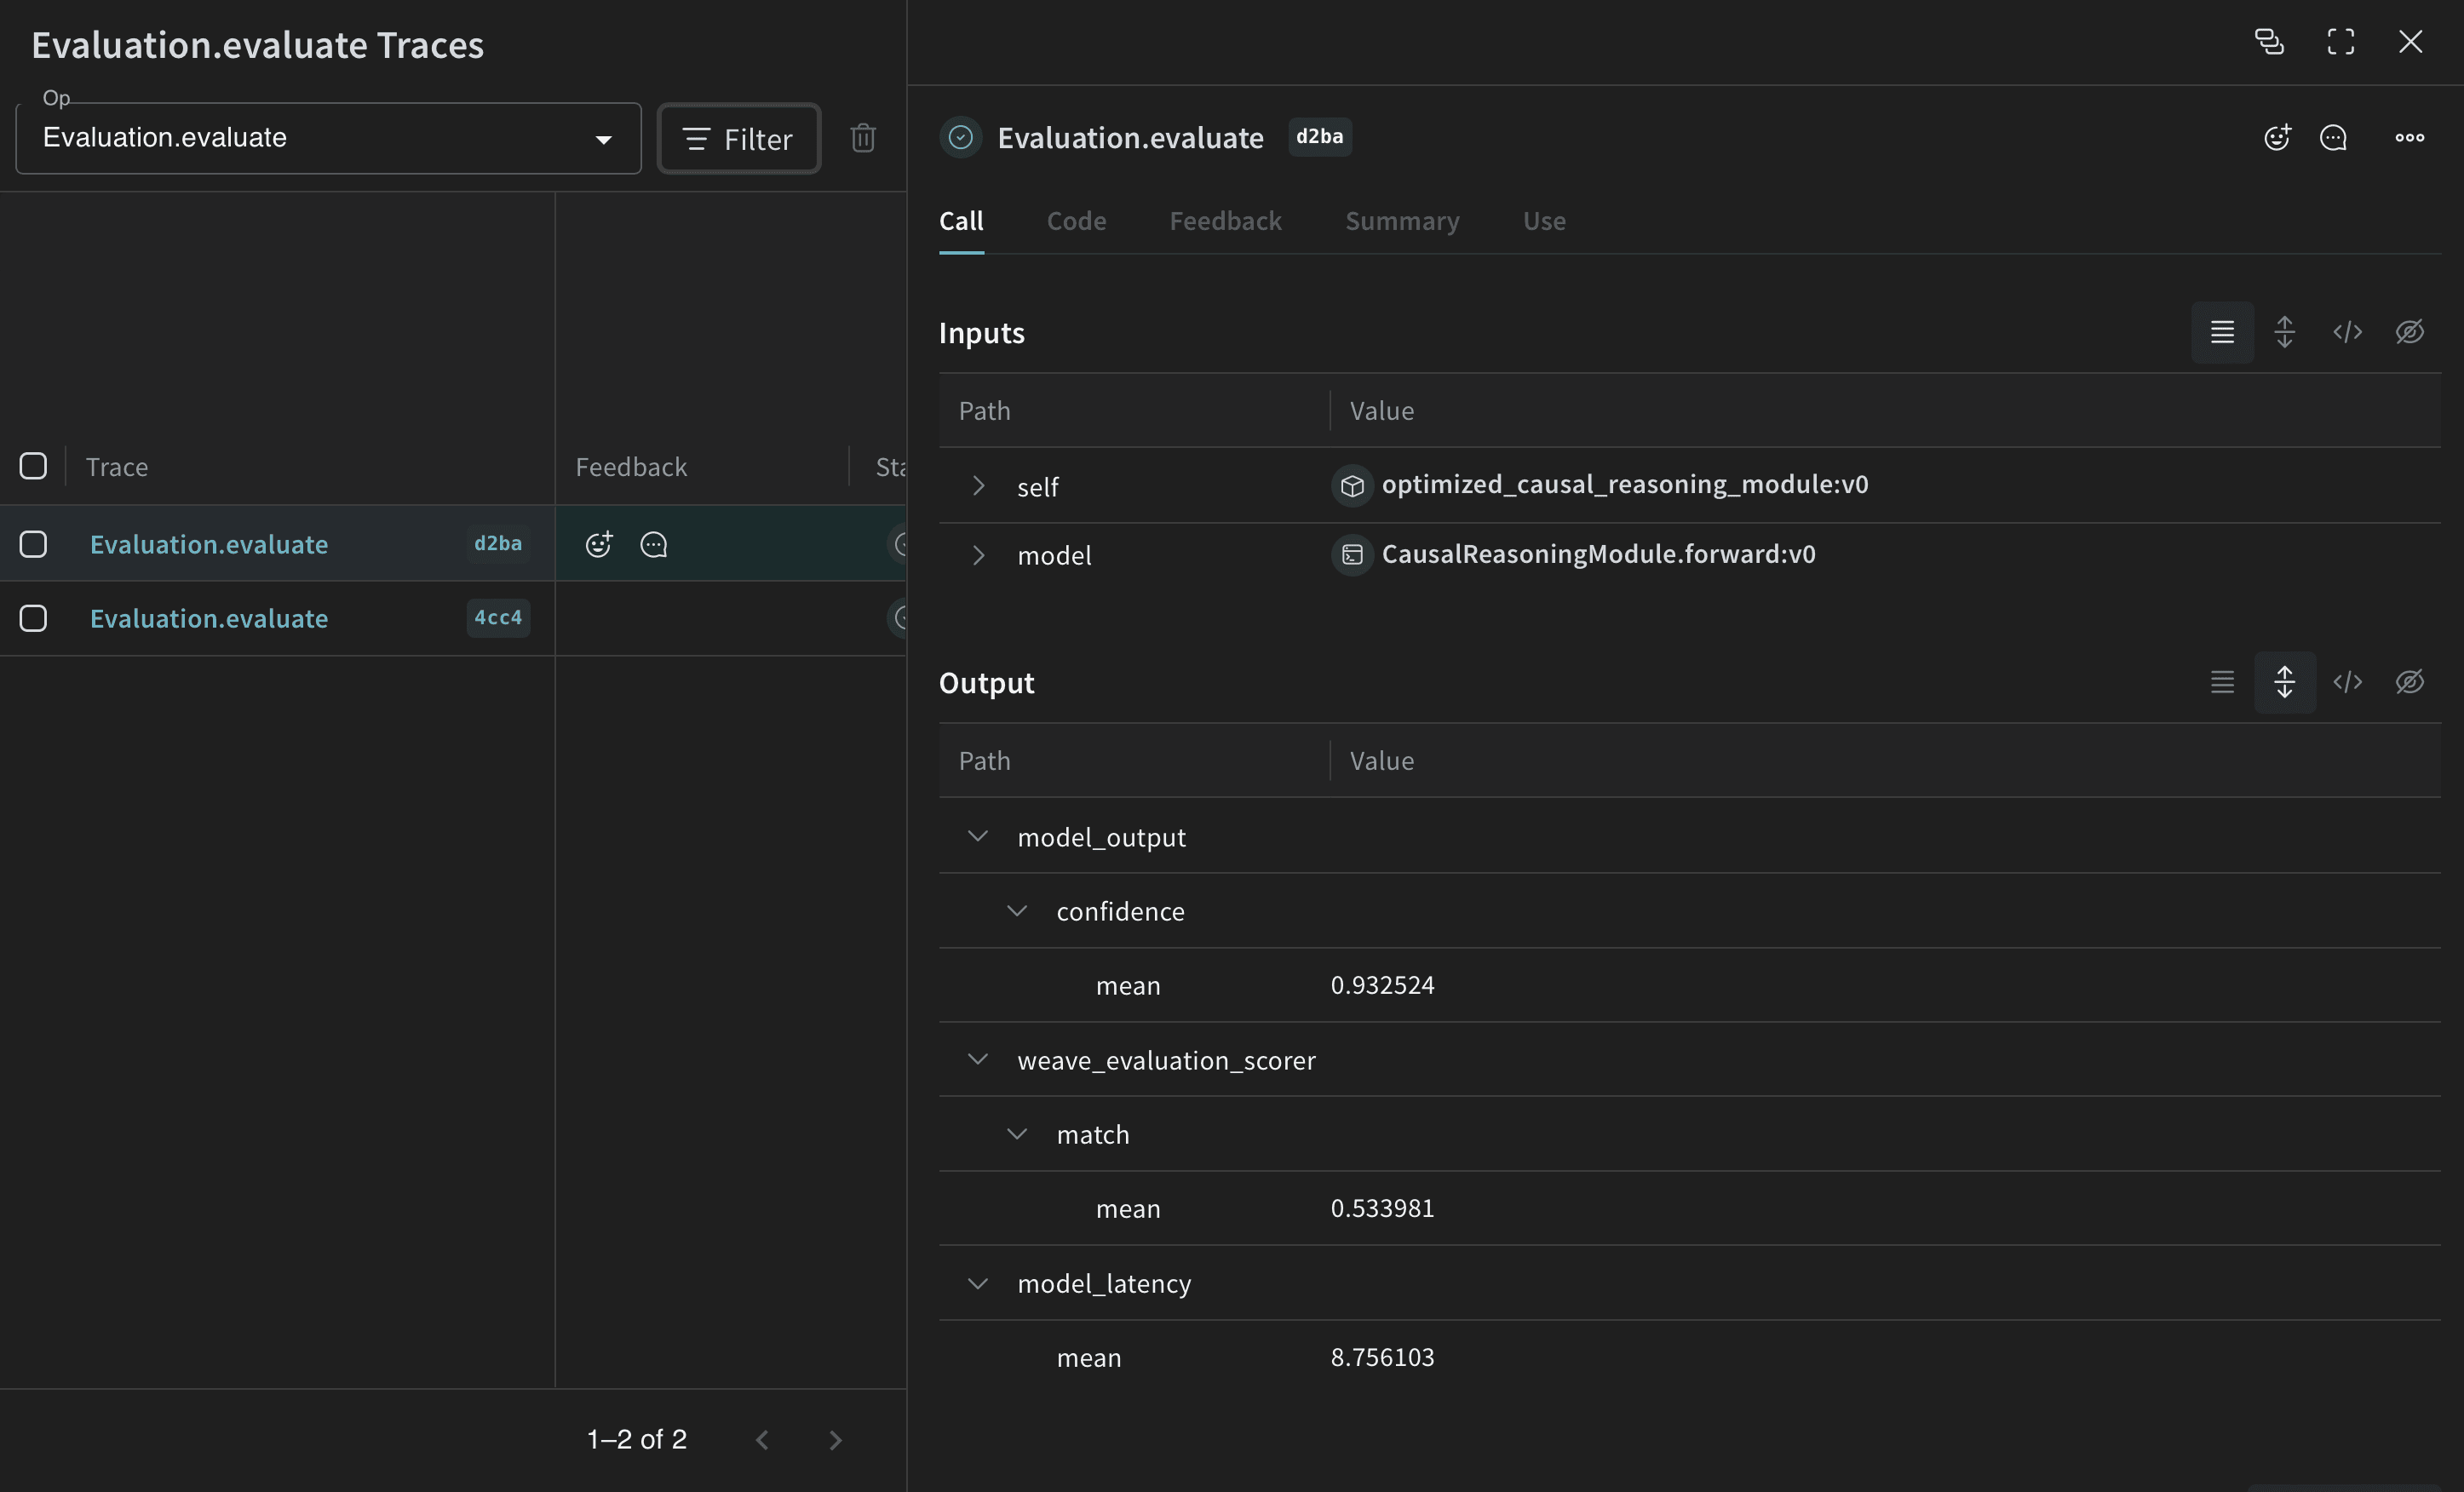The image size is (2464, 1492).
Task: Open Evaluation.evaluate trace 4cc4 link
Action: (x=209, y=618)
